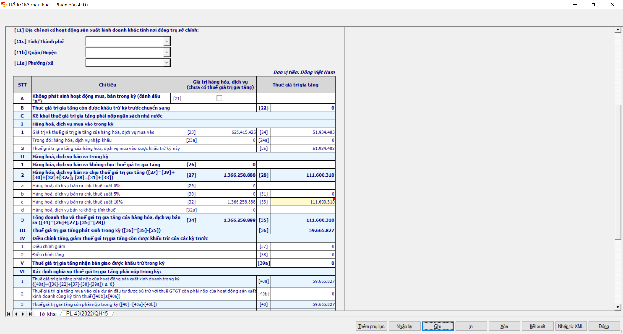The height and width of the screenshot is (334, 623).
Task: Click the Ghi button to save
Action: (x=438, y=326)
